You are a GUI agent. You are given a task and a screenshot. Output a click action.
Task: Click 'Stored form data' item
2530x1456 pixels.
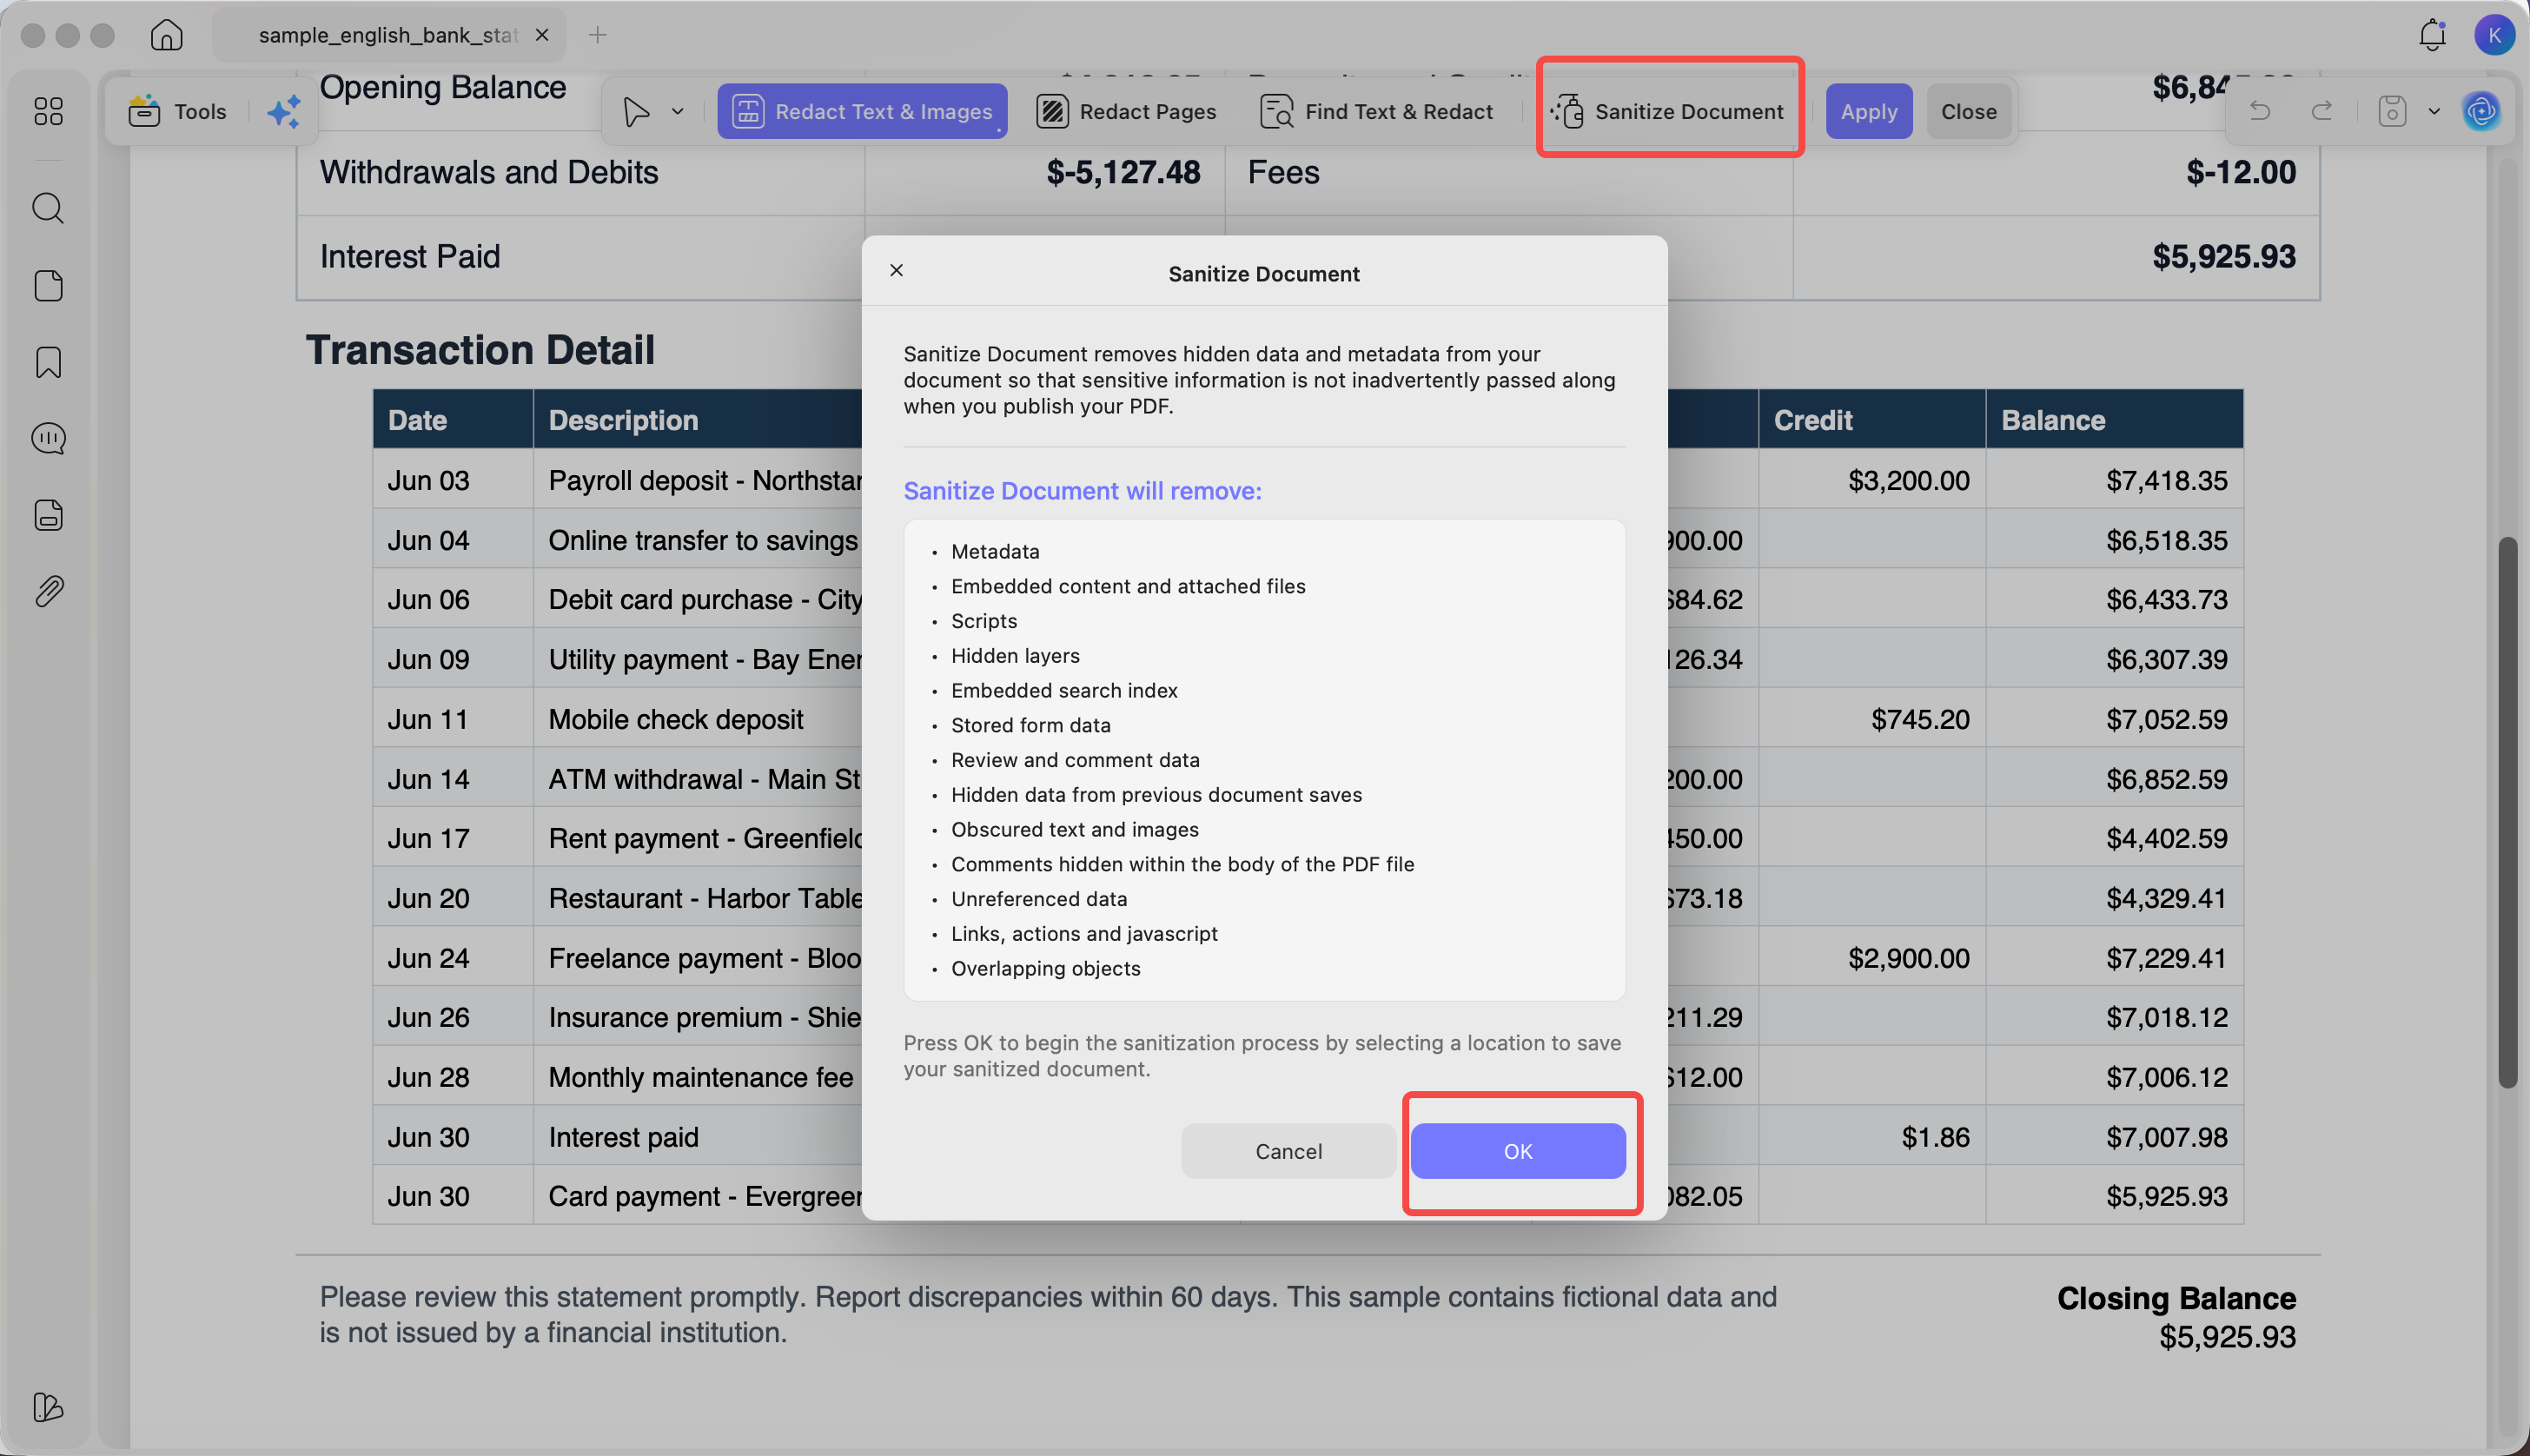[1030, 725]
